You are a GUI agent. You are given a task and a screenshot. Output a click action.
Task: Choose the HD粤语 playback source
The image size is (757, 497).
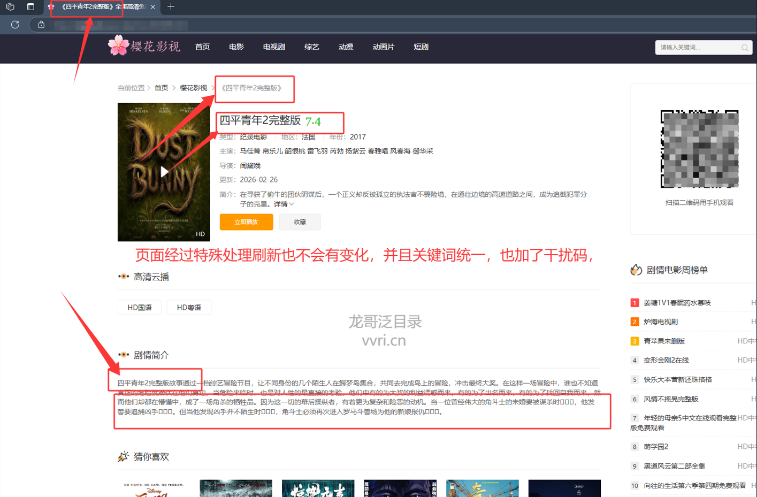pyautogui.click(x=189, y=308)
